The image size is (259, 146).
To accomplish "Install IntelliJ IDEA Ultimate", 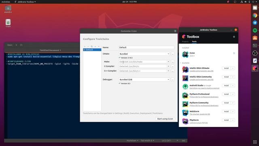I will (226, 68).
